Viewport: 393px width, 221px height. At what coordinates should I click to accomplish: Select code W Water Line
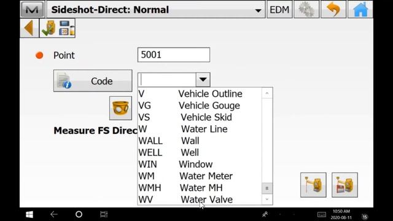[200, 129]
